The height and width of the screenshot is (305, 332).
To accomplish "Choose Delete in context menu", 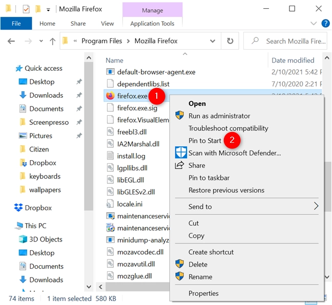I will [x=198, y=265].
